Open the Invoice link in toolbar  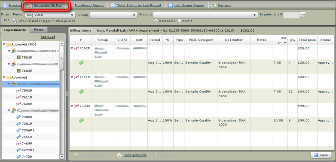pos(15,6)
